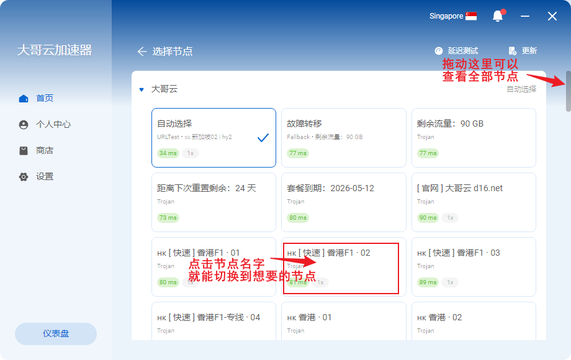This screenshot has height=360, width=571.
Task: Select the 自动选择 node card
Action: pos(214,138)
